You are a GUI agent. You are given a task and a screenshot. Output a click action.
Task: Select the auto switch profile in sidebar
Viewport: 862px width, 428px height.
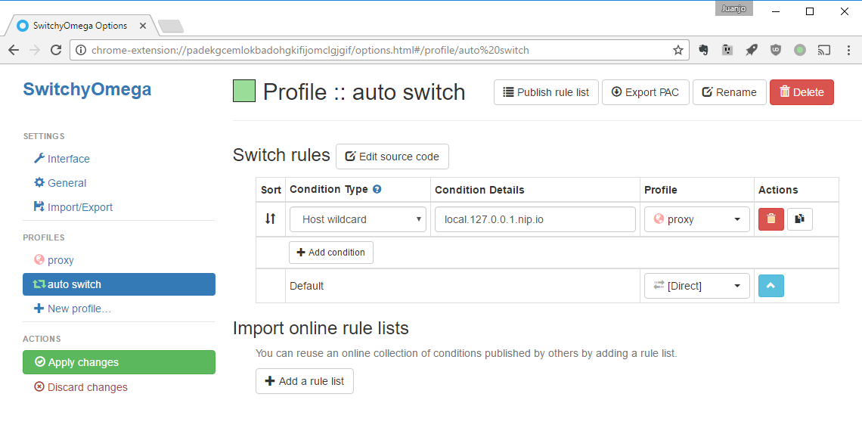coord(119,284)
